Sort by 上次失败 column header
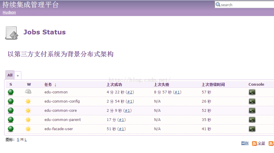The image size is (274, 153). point(161,85)
